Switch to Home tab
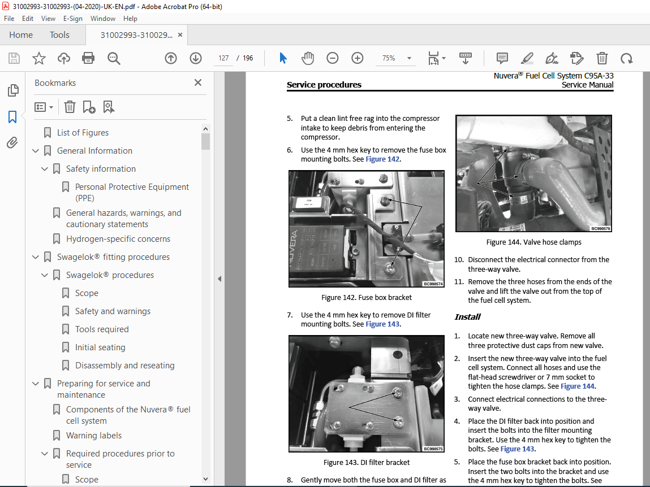Image resolution: width=650 pixels, height=487 pixels. 21,35
